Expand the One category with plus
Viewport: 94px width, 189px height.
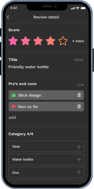[x=79, y=172]
